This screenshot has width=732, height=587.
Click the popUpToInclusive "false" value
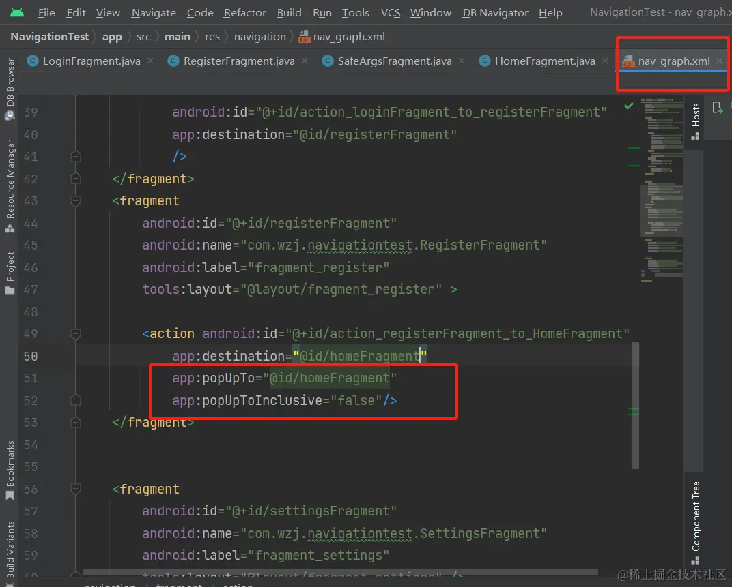point(356,400)
